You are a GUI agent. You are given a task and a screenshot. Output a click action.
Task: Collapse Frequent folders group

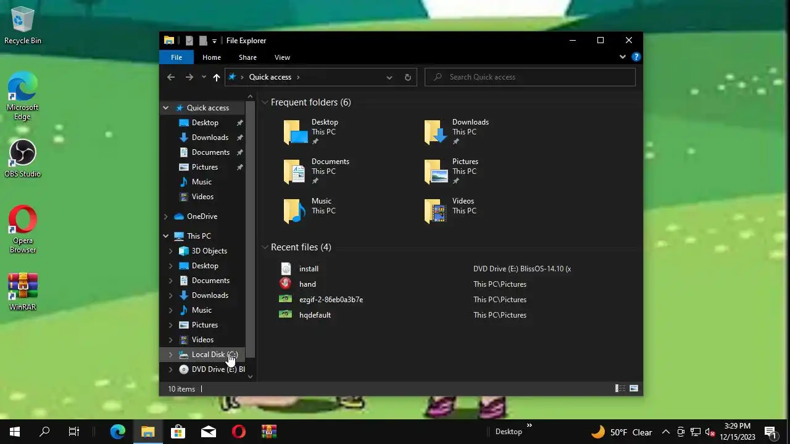tap(265, 102)
